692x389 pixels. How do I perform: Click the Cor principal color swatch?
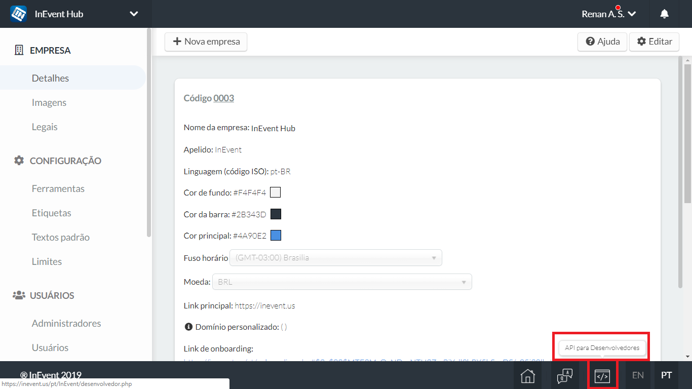tap(276, 236)
